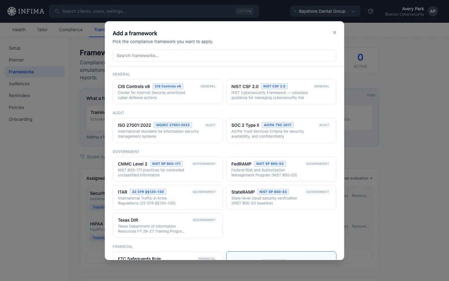449x281 pixels.
Task: Click the FINANCIAL section heading
Action: (123, 247)
